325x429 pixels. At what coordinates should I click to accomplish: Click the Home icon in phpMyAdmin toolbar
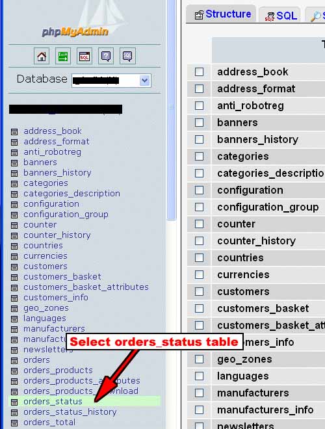(x=42, y=56)
